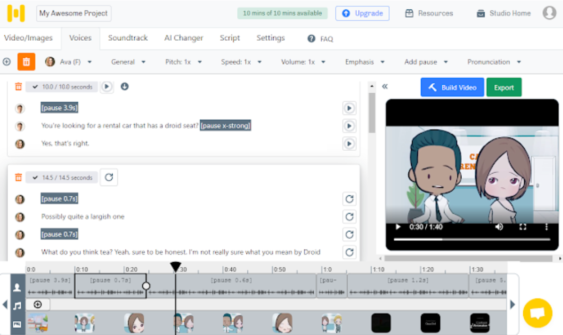Expand the Pitch: 1x dropdown
This screenshot has width=563, height=335.
[184, 62]
